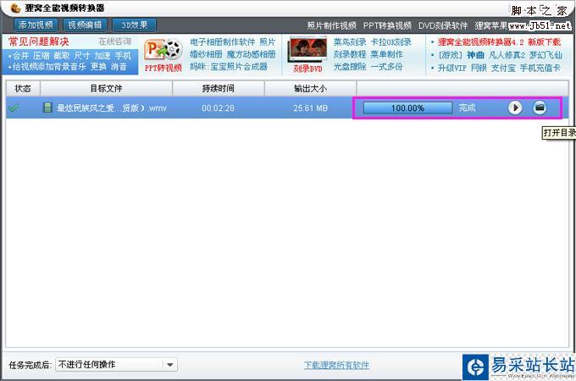Open the 宝宝照片合成器 link
The height and width of the screenshot is (381, 576).
[x=239, y=67]
